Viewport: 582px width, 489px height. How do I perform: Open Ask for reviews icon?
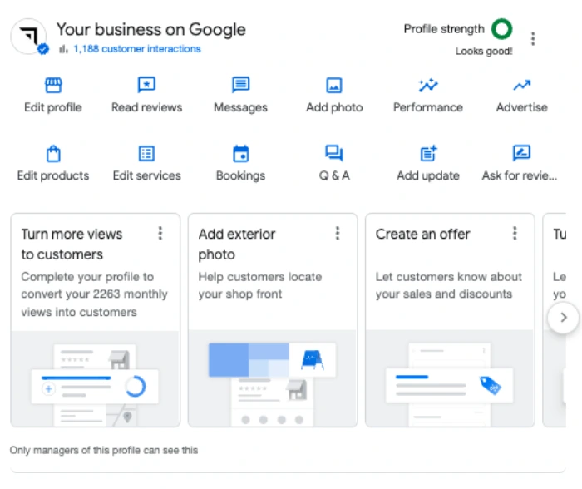click(x=521, y=153)
